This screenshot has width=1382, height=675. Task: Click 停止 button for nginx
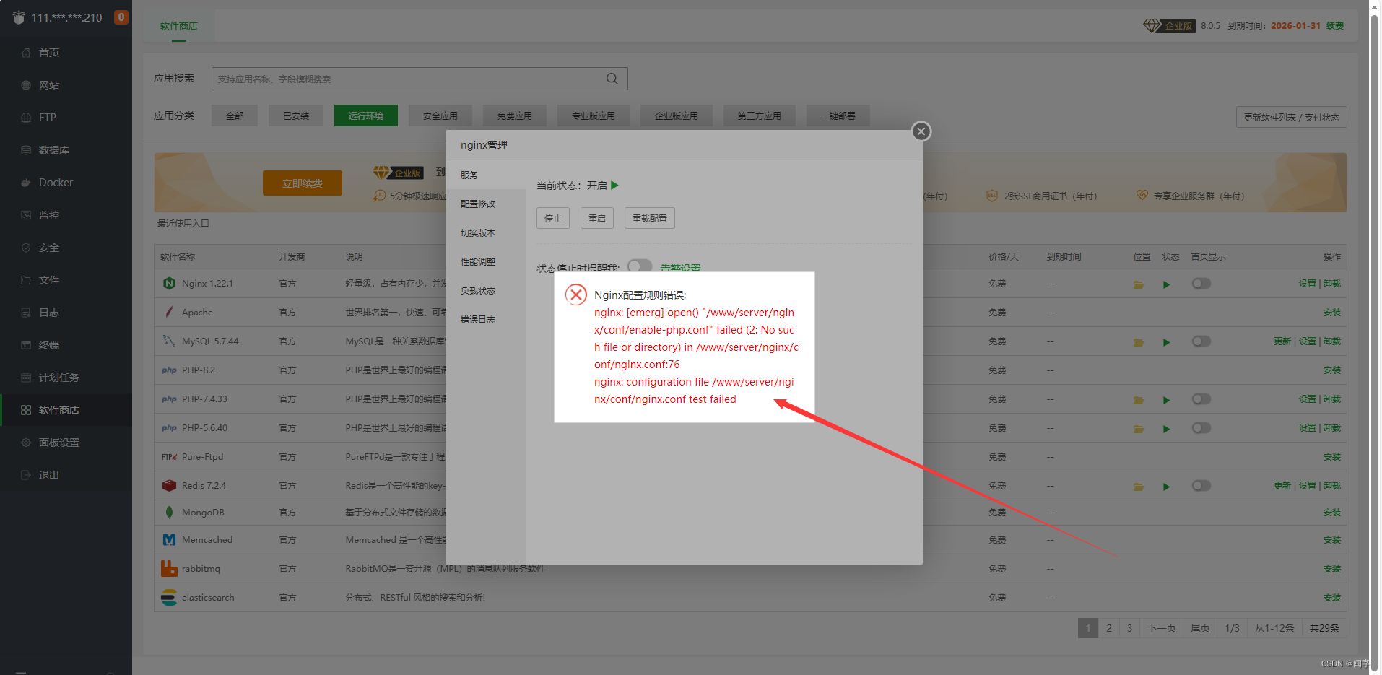[553, 218]
